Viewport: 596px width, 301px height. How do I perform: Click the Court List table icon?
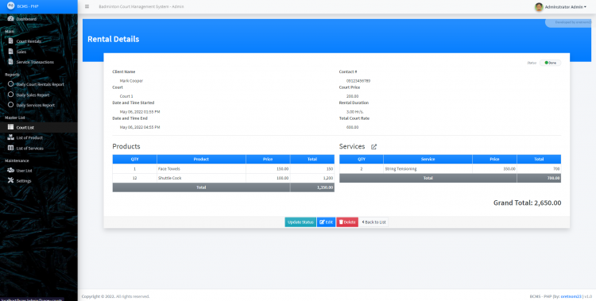click(10, 127)
